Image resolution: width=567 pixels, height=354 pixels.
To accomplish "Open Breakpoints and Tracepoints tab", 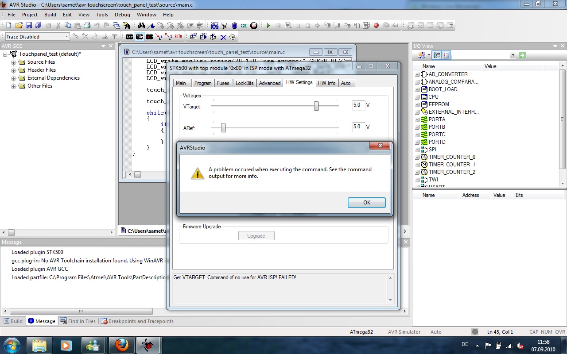I will point(137,321).
